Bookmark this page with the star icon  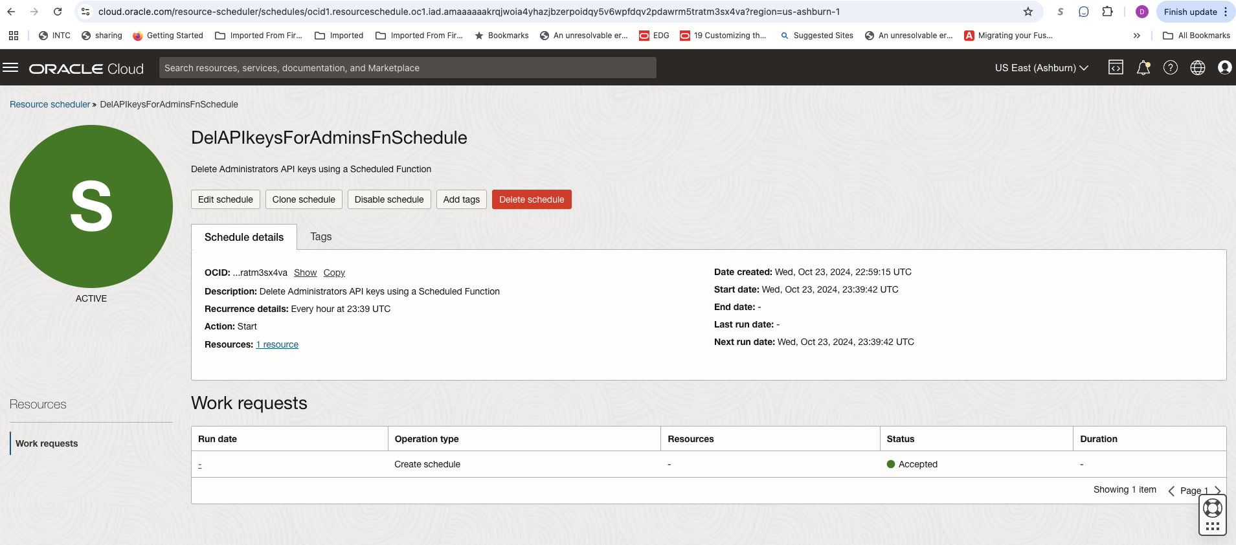pos(1028,12)
